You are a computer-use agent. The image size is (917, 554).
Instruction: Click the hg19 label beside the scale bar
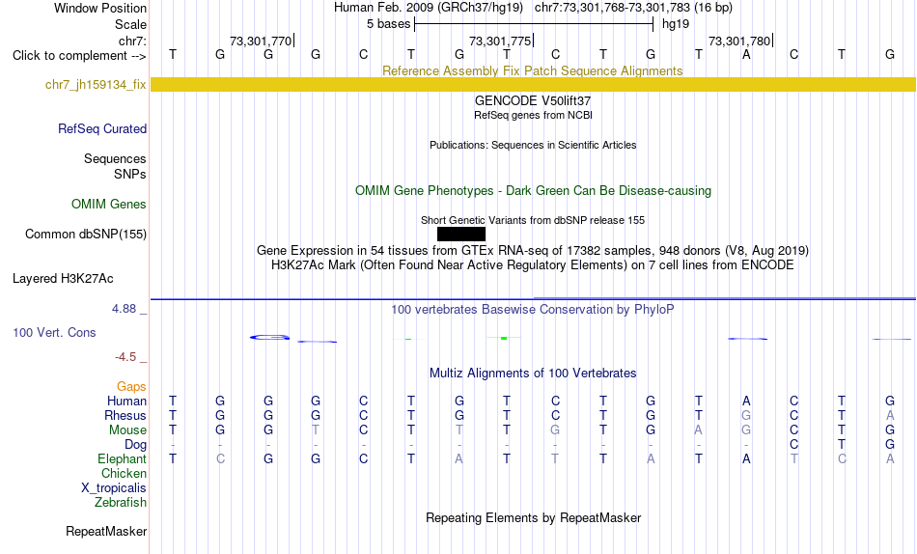click(x=676, y=24)
